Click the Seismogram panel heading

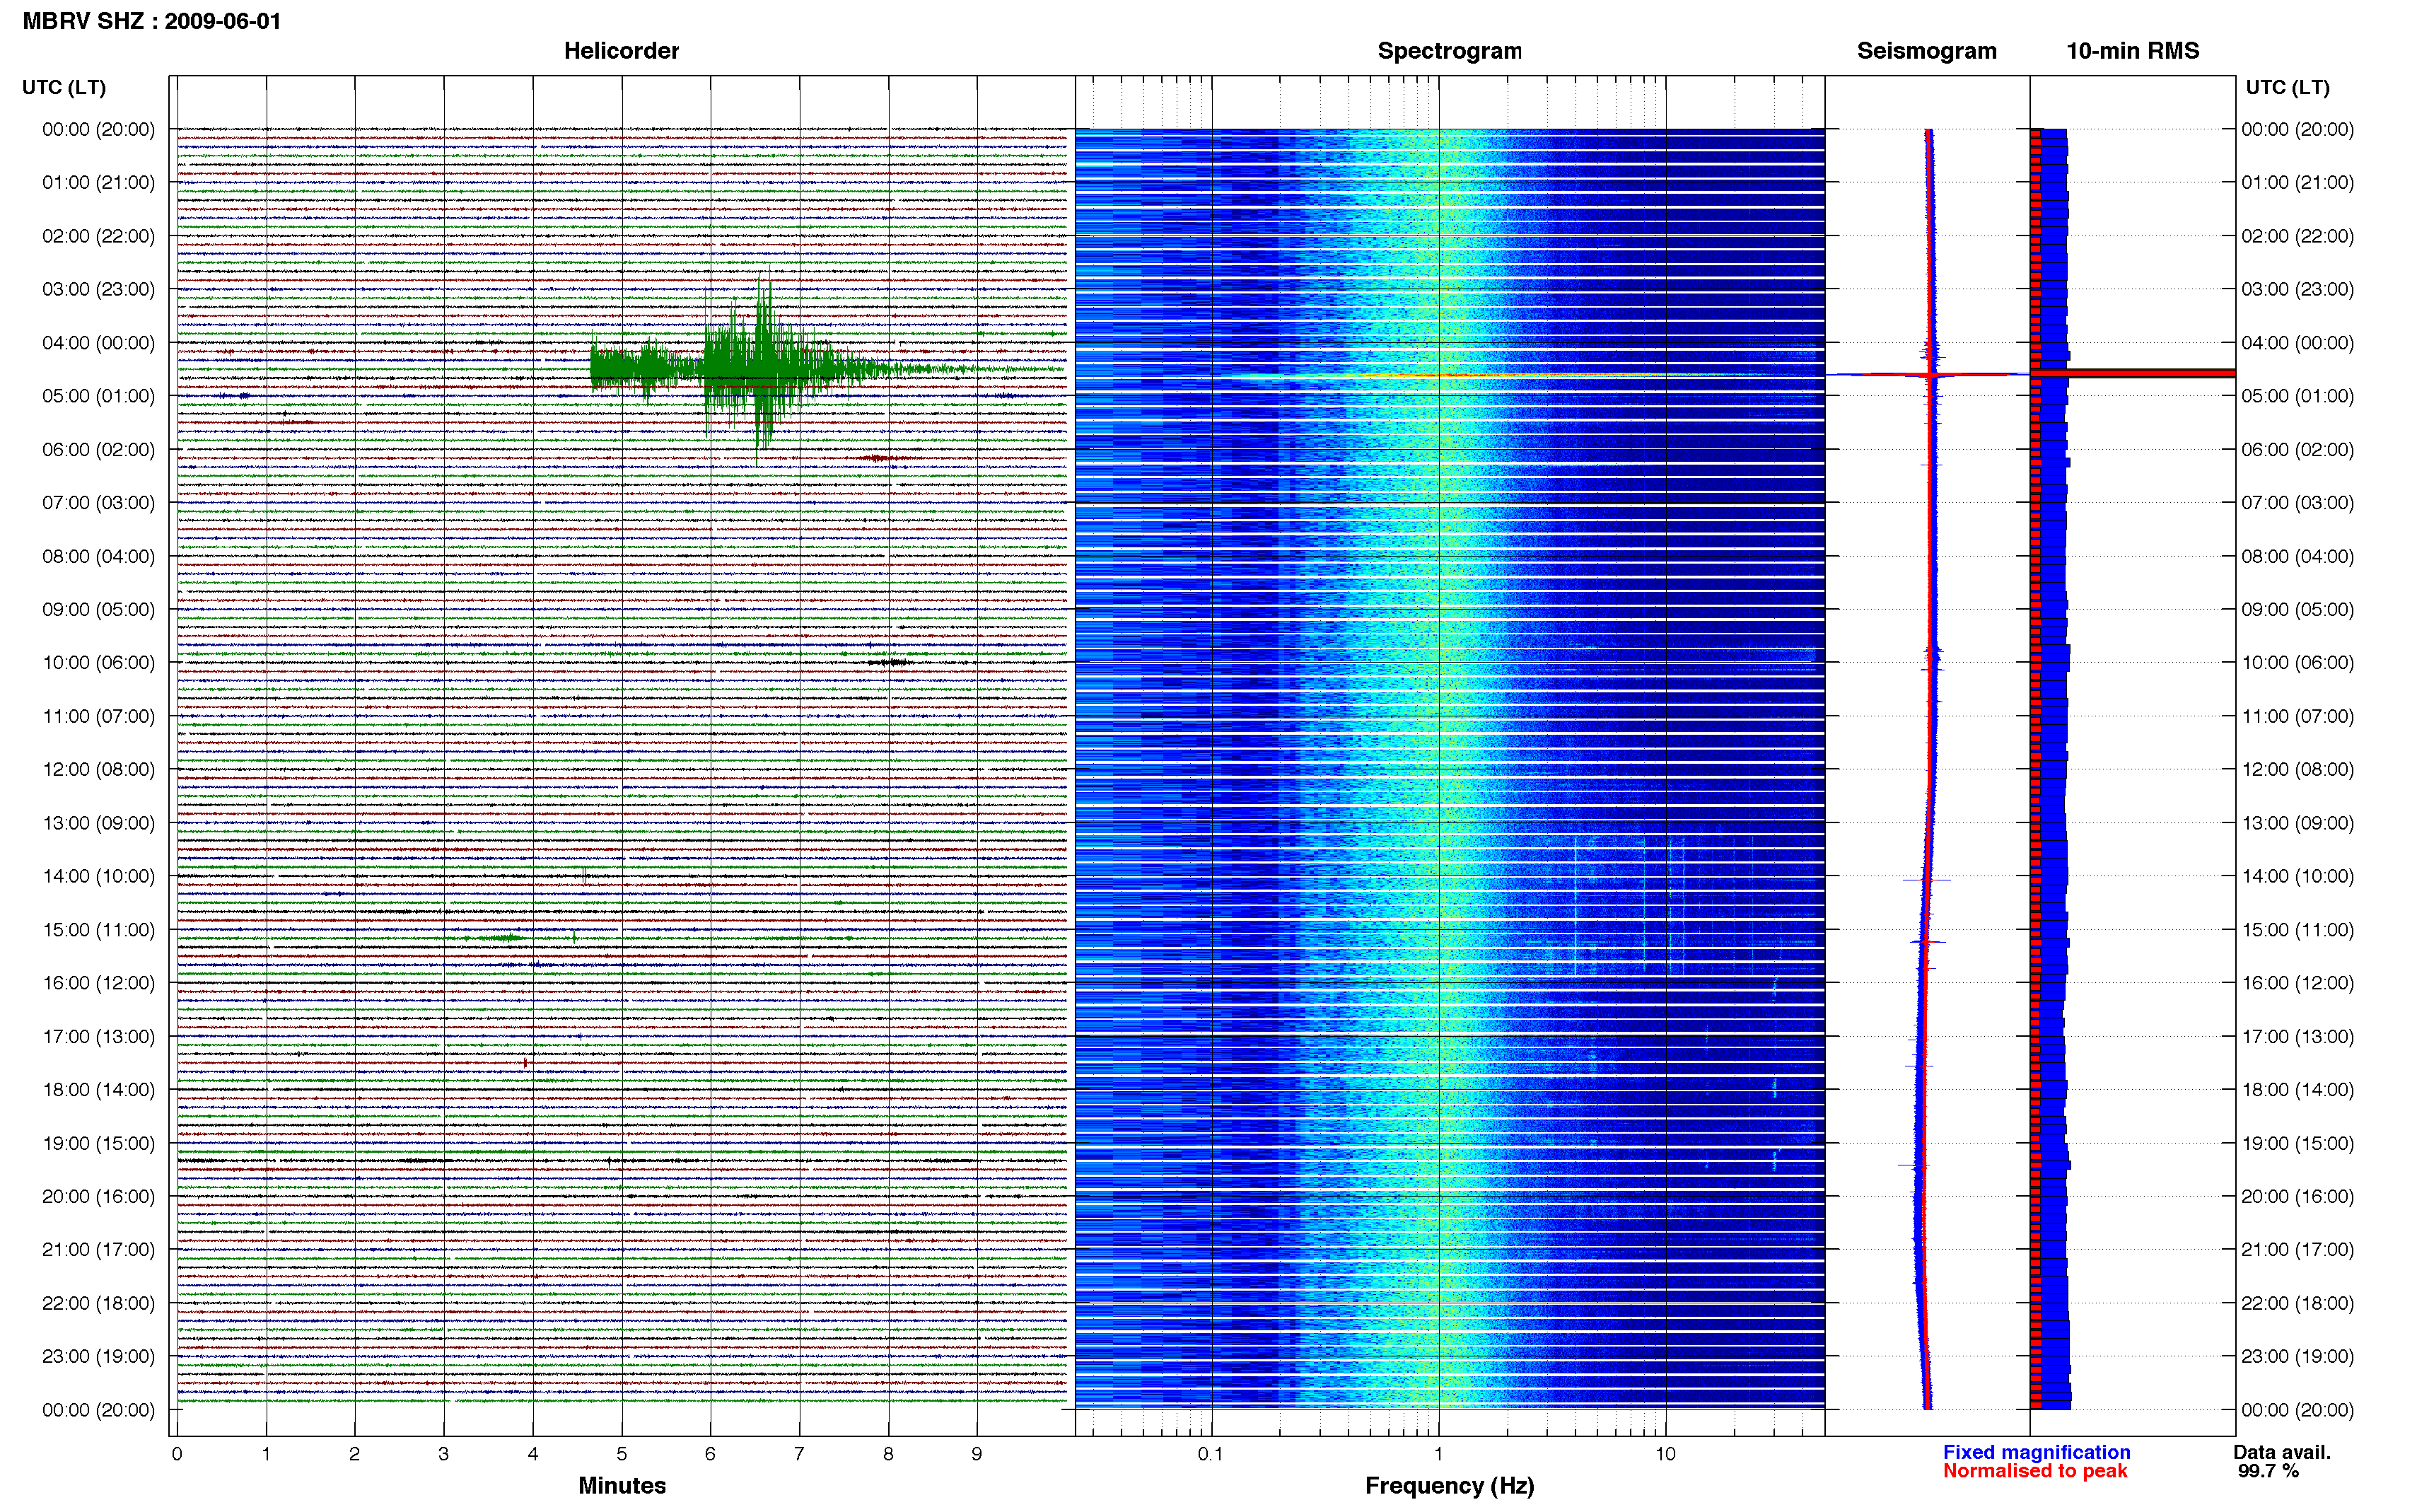pos(1926,51)
